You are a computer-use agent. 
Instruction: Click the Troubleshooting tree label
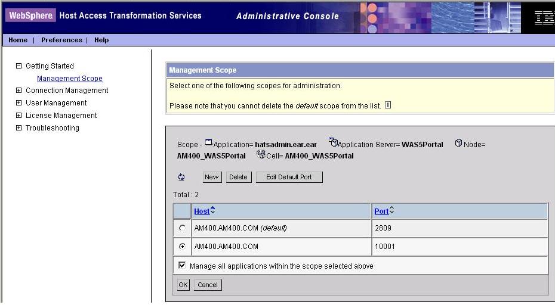(53, 128)
